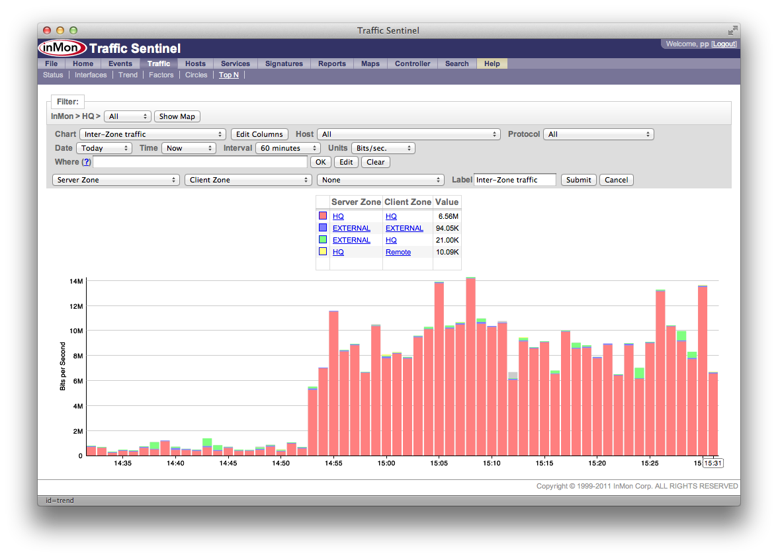Open the Time dropdown set to Now
The image size is (778, 558).
189,148
